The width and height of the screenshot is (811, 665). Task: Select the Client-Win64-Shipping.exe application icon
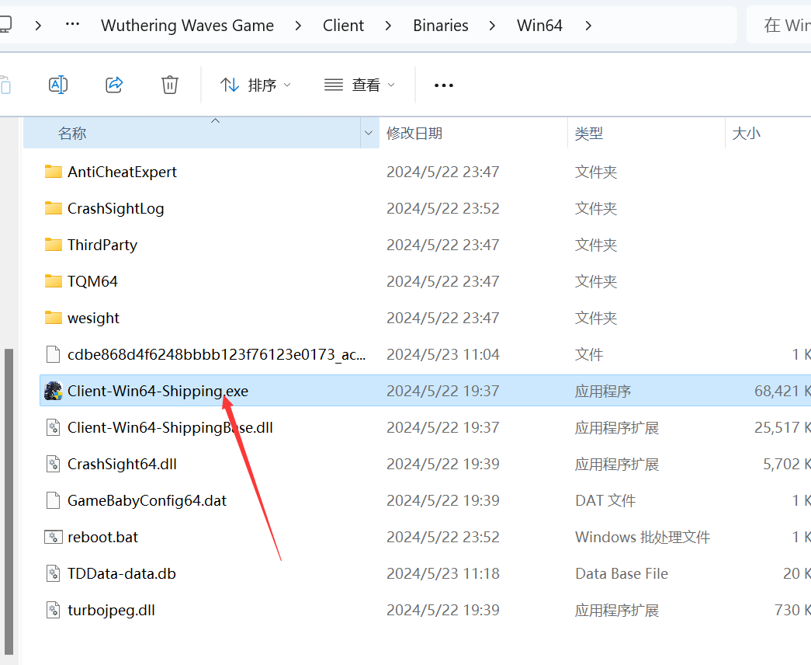[53, 392]
